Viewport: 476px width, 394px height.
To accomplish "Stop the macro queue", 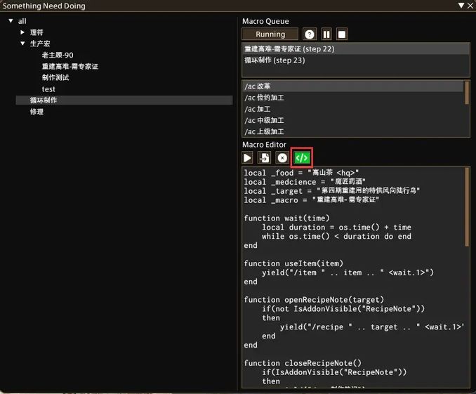I will click(342, 34).
